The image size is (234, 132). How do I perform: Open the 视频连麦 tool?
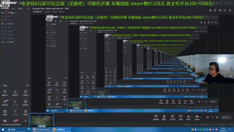[5, 103]
